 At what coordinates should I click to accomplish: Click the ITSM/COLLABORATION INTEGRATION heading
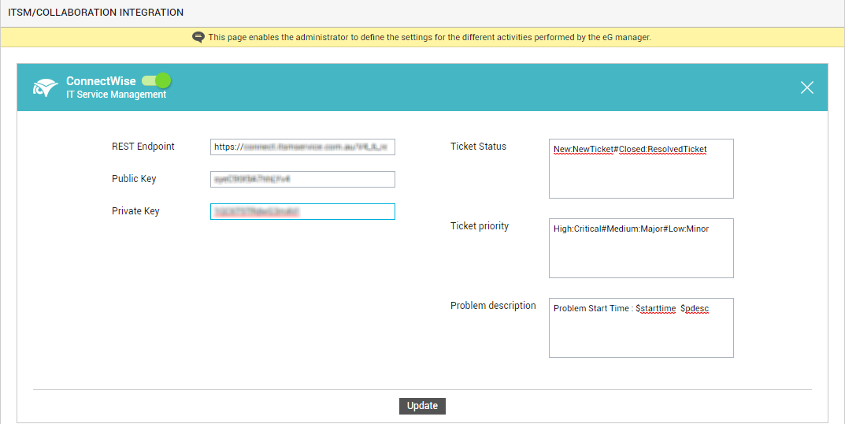(95, 13)
